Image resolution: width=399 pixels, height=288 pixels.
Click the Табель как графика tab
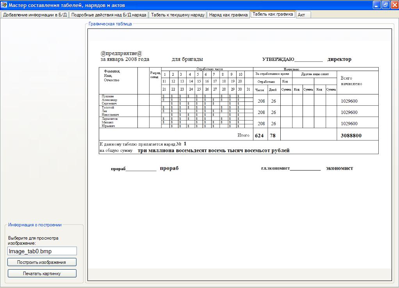pyautogui.click(x=273, y=14)
